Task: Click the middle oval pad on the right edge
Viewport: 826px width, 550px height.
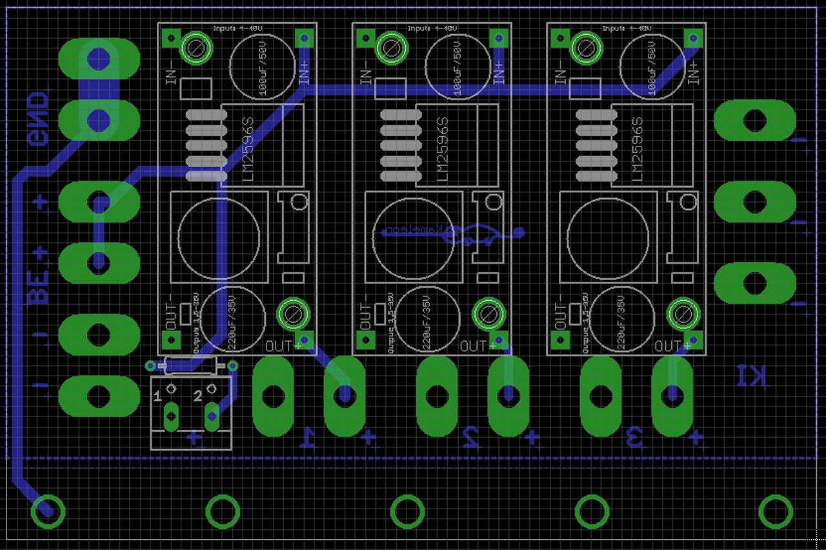Action: pos(755,202)
